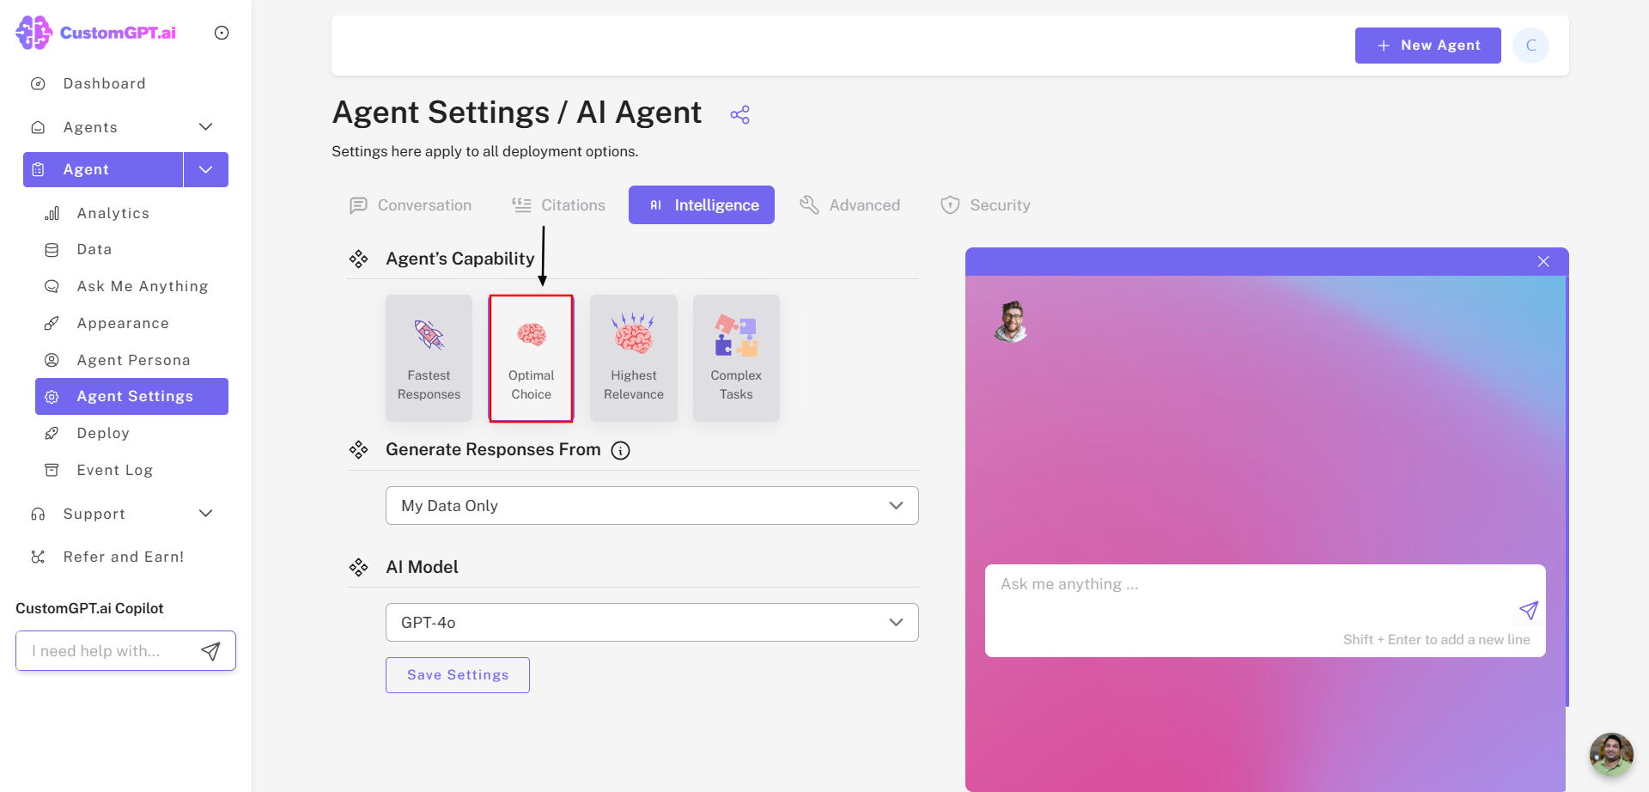This screenshot has width=1649, height=792.
Task: Expand the Agents menu chevron
Action: tap(206, 127)
